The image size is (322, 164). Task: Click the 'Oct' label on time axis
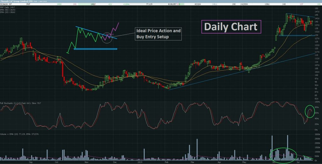tap(57, 162)
